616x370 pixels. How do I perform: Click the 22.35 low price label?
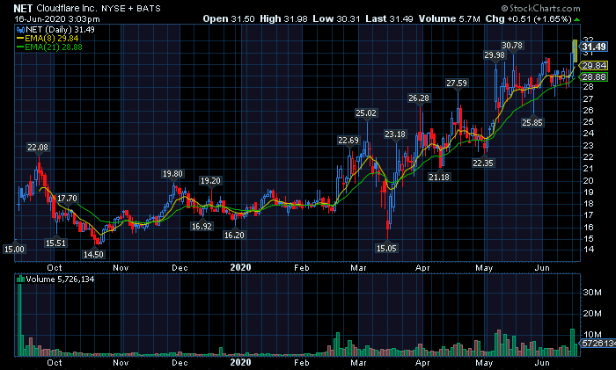tap(483, 163)
